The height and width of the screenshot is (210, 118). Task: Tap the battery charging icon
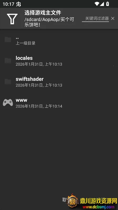coord(108,4)
